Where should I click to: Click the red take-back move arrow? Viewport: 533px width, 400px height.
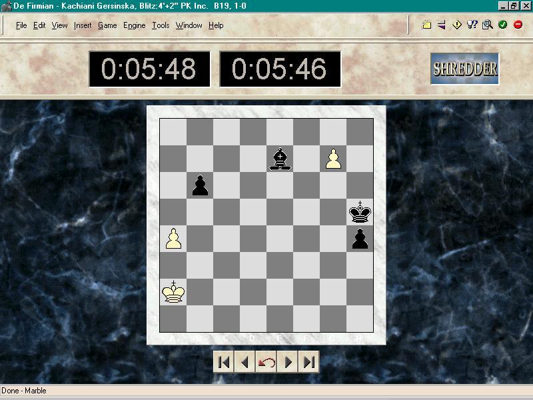[x=266, y=362]
